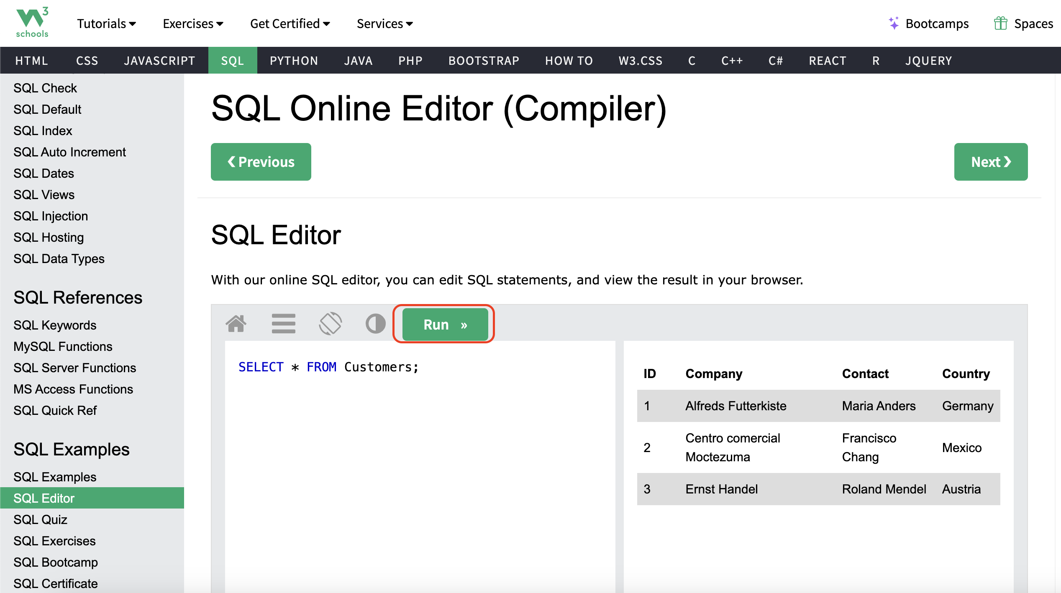1061x593 pixels.
Task: Click the home icon in editor toolbar
Action: click(x=236, y=323)
